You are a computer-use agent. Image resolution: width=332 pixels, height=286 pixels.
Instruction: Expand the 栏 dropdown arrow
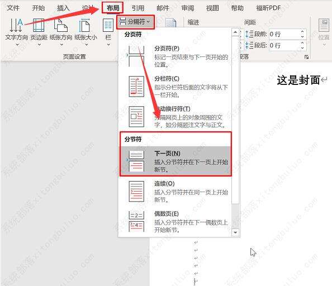pos(108,45)
